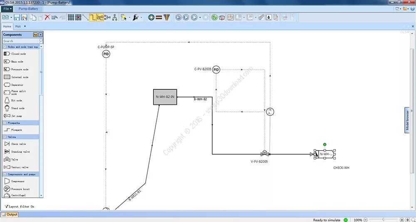Select the Separator component
Screen dimensions: 416x222
click(14, 85)
